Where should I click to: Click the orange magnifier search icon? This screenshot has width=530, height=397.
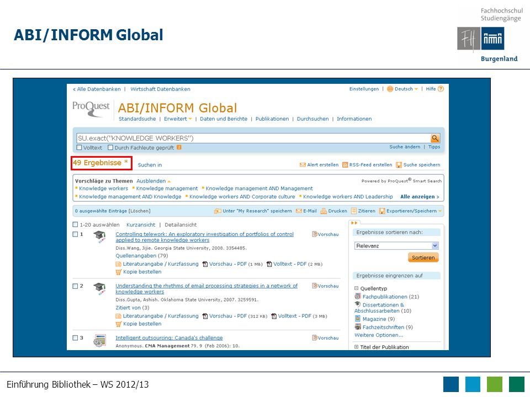click(434, 138)
